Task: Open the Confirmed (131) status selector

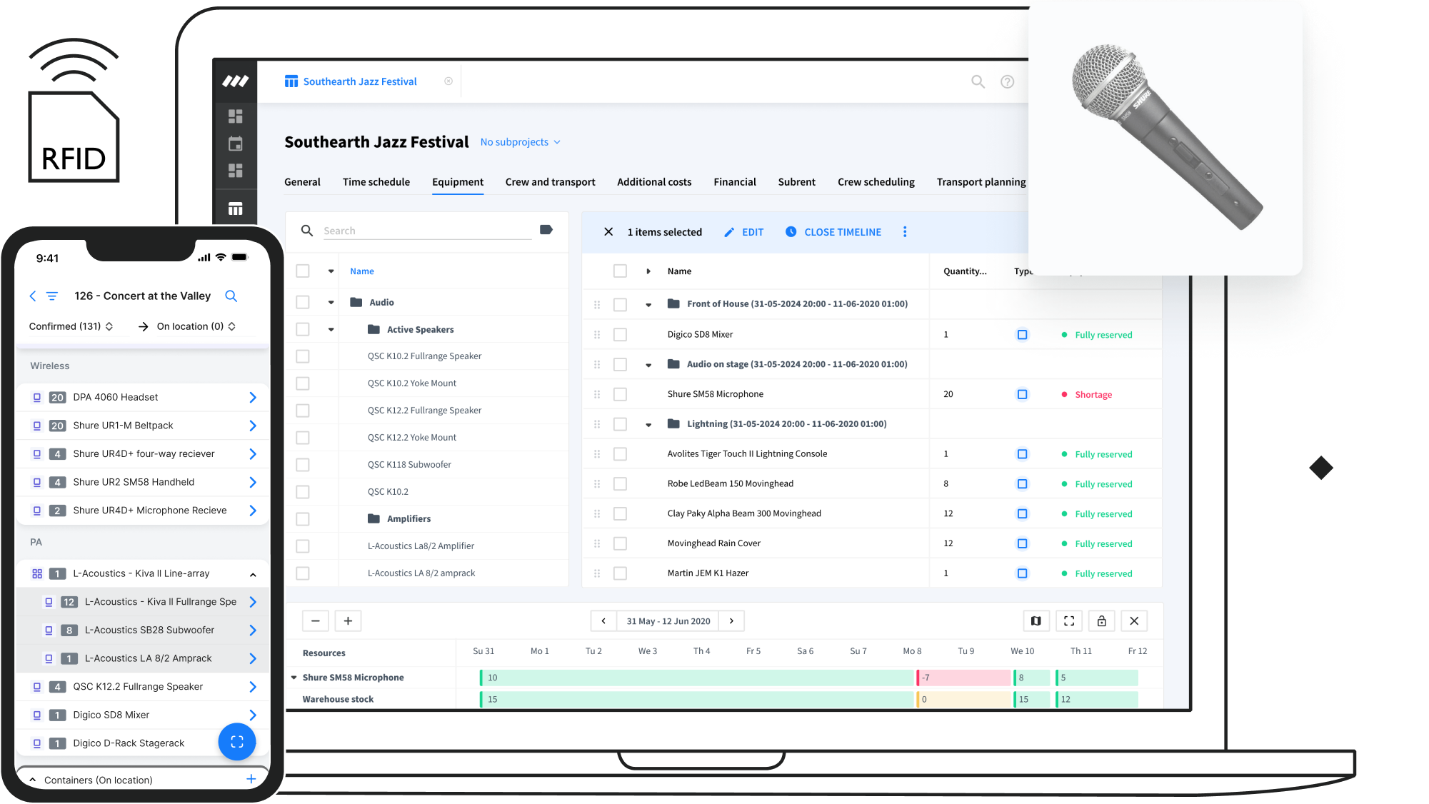Action: click(x=71, y=326)
